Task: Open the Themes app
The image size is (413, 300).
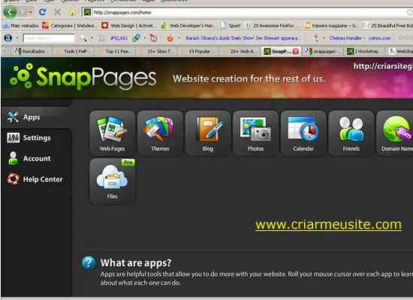Action: tap(160, 133)
